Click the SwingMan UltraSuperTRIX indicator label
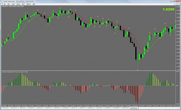 (x=15, y=72)
